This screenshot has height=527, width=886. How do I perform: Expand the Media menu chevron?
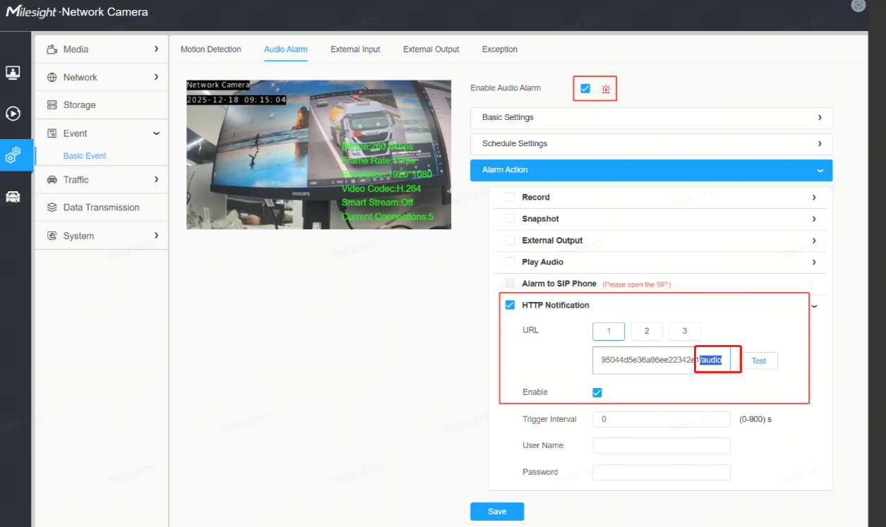(156, 49)
